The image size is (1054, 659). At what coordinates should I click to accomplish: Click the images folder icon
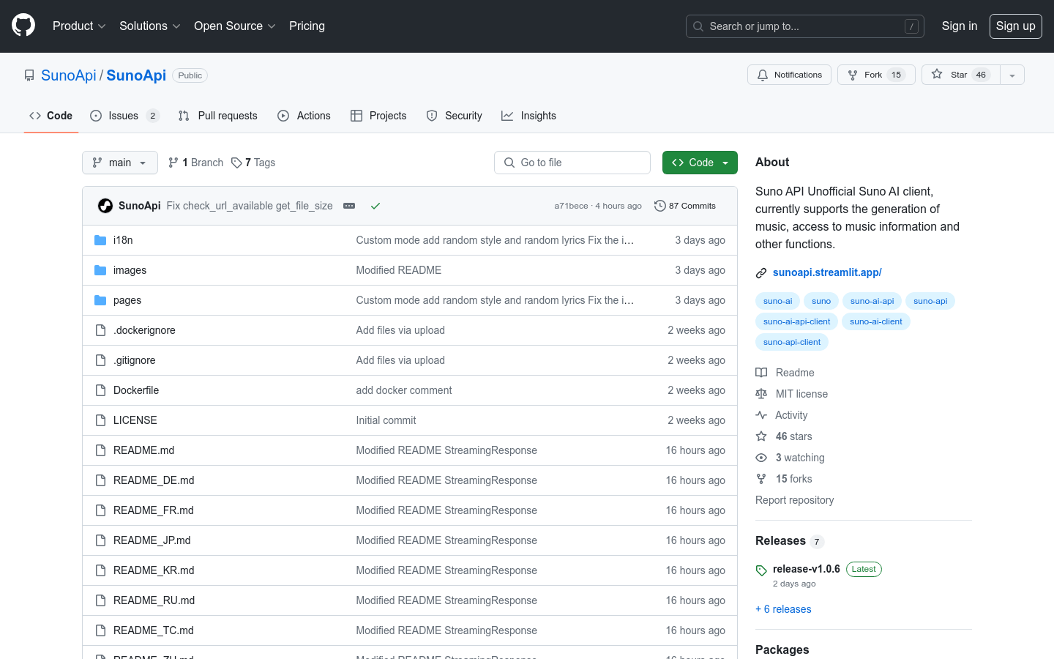pyautogui.click(x=100, y=270)
